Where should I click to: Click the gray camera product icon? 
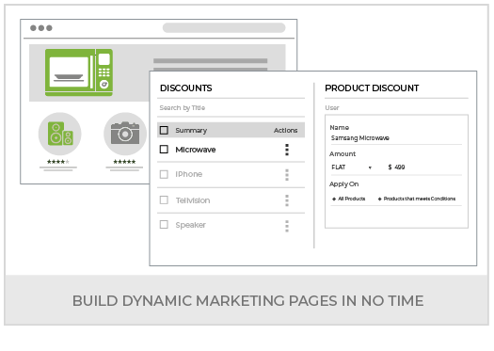(125, 134)
